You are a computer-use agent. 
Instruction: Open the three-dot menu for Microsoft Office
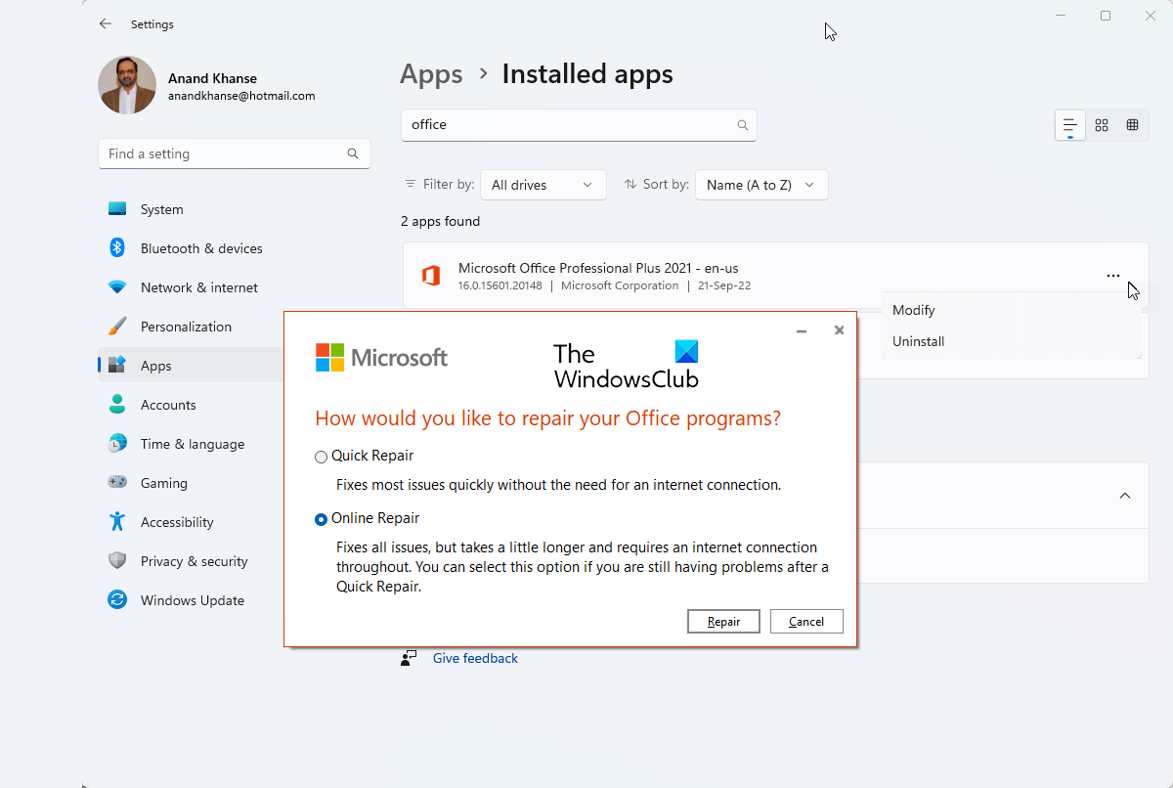(1112, 276)
